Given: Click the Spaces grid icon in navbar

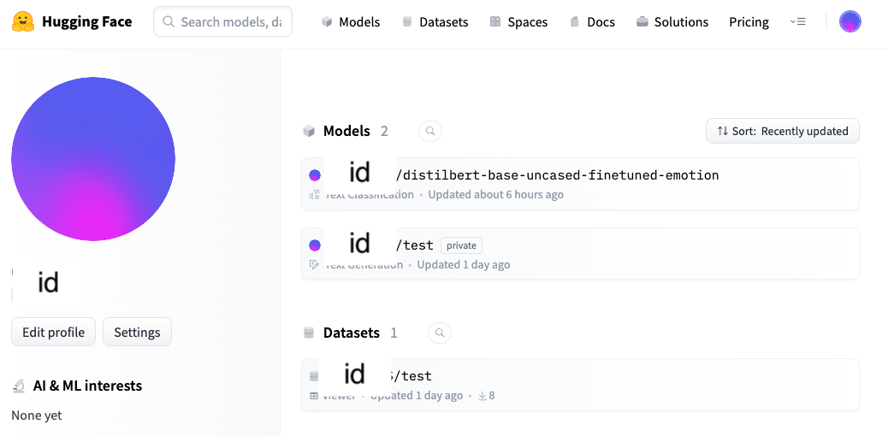Looking at the screenshot, I should point(495,22).
